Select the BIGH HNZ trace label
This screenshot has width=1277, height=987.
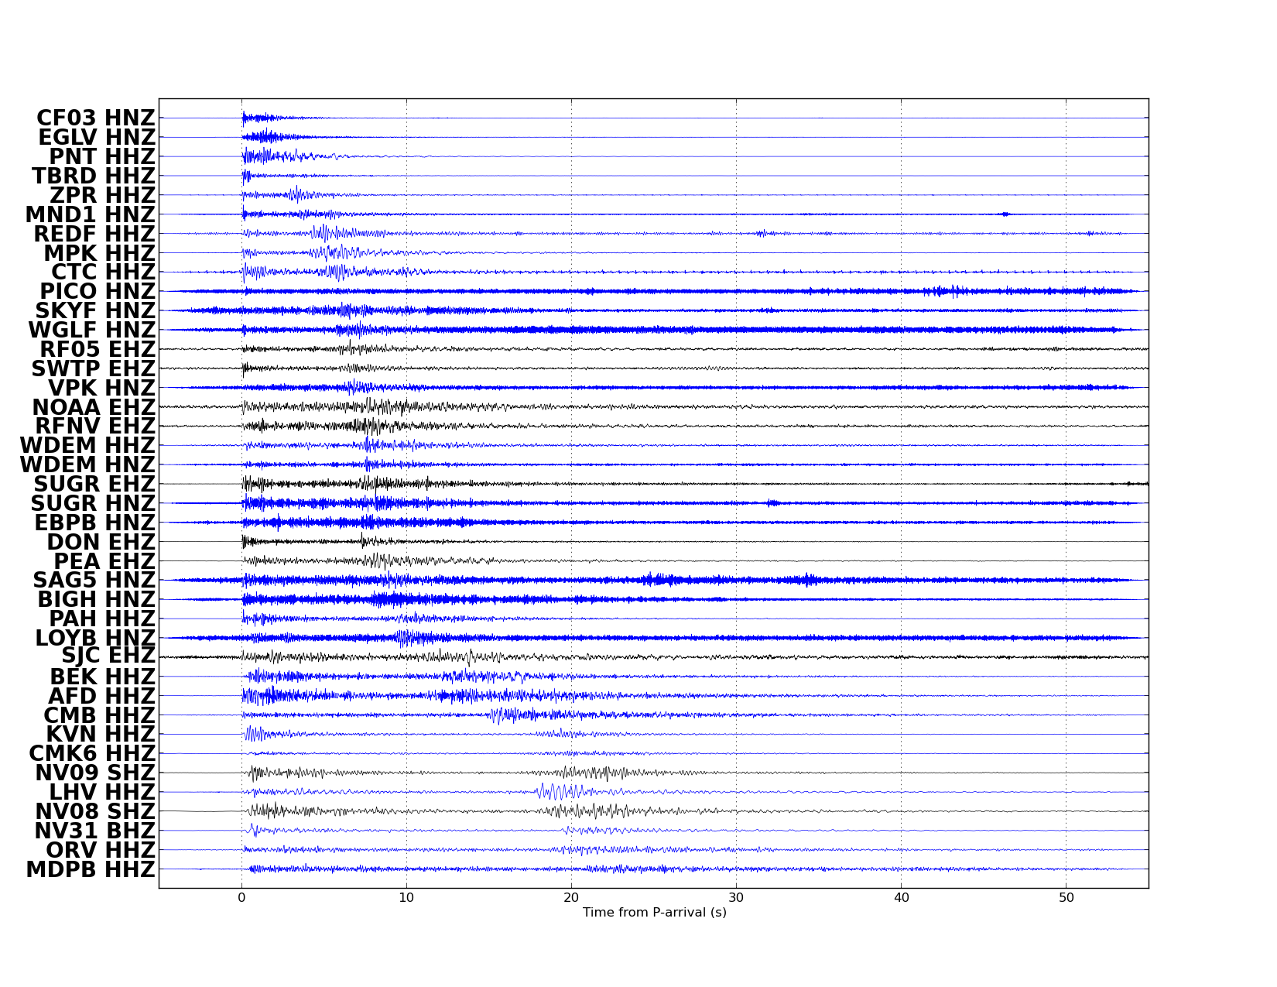(96, 600)
